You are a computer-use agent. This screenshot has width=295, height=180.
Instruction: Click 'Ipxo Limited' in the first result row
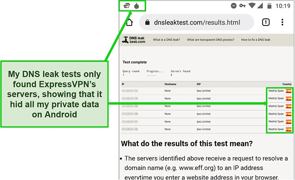[204, 91]
